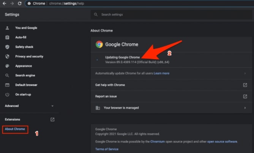Open Extensions in sidebar
254x153 pixels.
tap(13, 120)
